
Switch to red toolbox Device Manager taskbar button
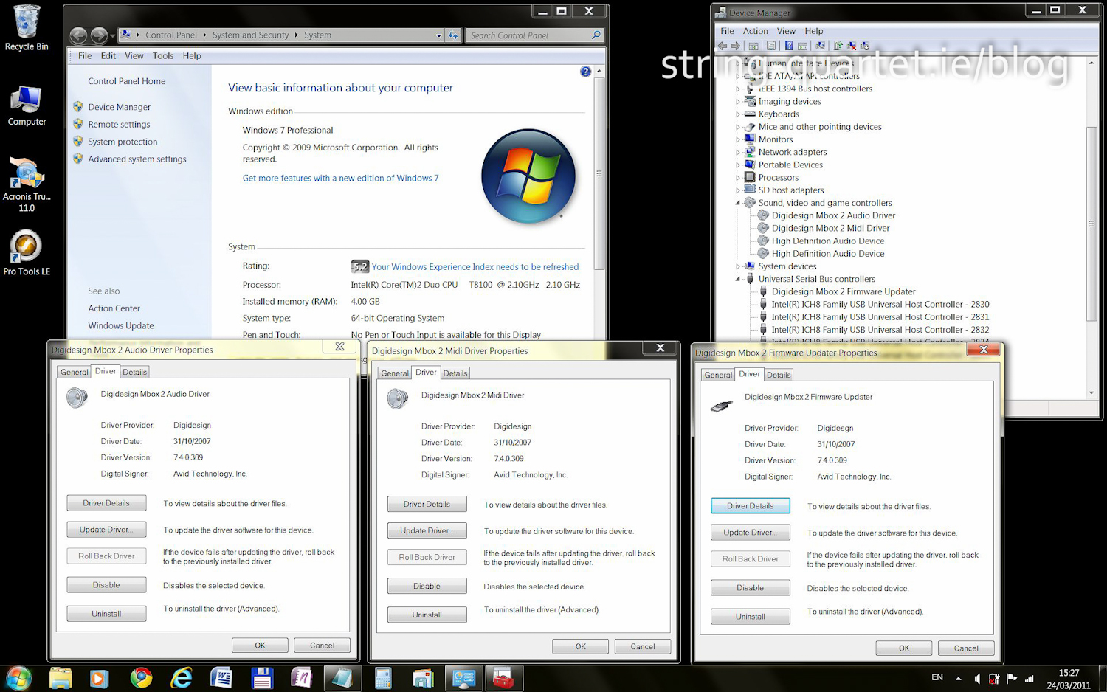pyautogui.click(x=503, y=678)
